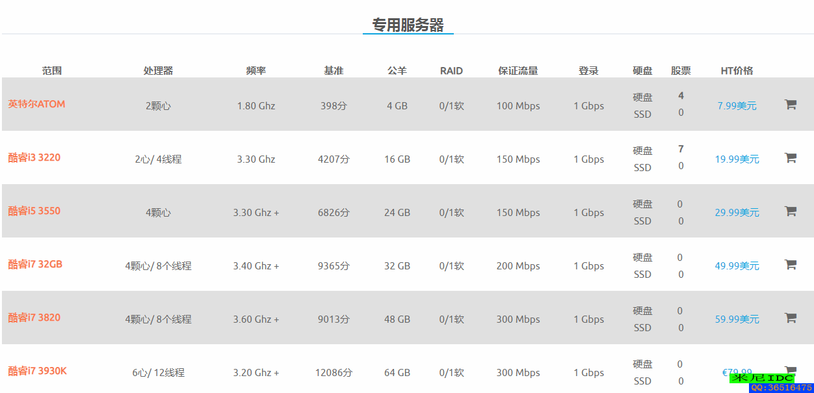
Task: Click cart icon in 酷睿i5 3550 row
Action: pyautogui.click(x=790, y=211)
